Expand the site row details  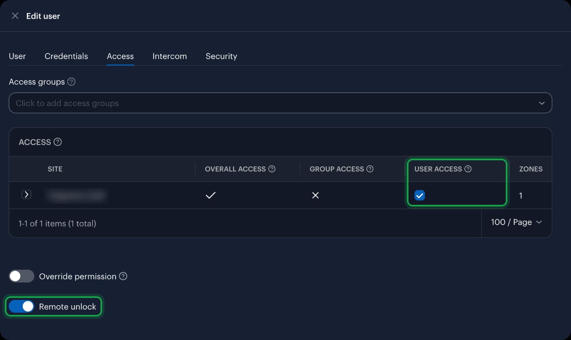tap(26, 195)
